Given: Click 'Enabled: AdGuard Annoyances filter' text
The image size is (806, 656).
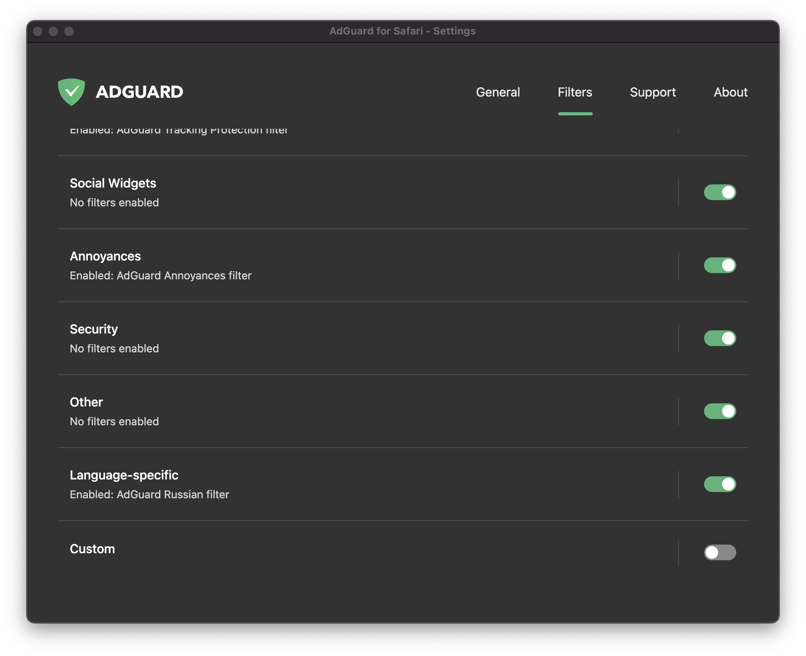Looking at the screenshot, I should tap(161, 275).
